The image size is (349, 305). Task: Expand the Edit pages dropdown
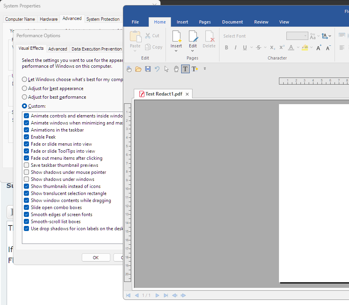[x=193, y=51]
